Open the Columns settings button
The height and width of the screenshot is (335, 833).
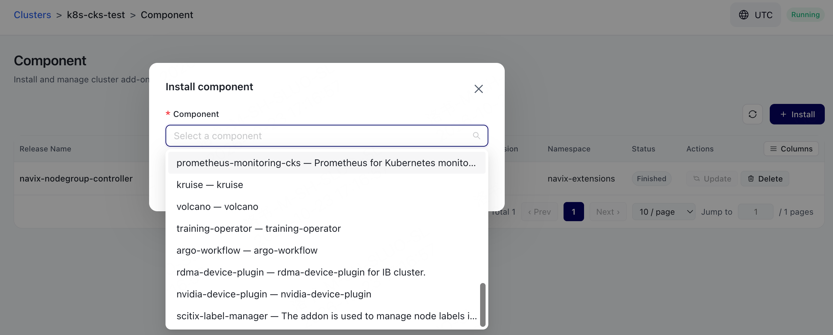point(791,149)
